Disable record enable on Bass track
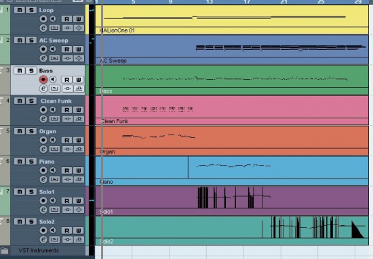Image resolution: width=373 pixels, height=259 pixels. (43, 79)
